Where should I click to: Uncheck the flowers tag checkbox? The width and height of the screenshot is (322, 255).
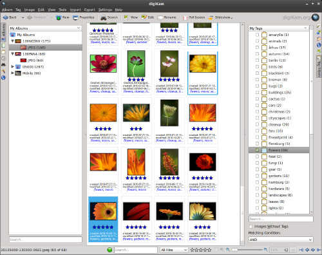(x=257, y=150)
